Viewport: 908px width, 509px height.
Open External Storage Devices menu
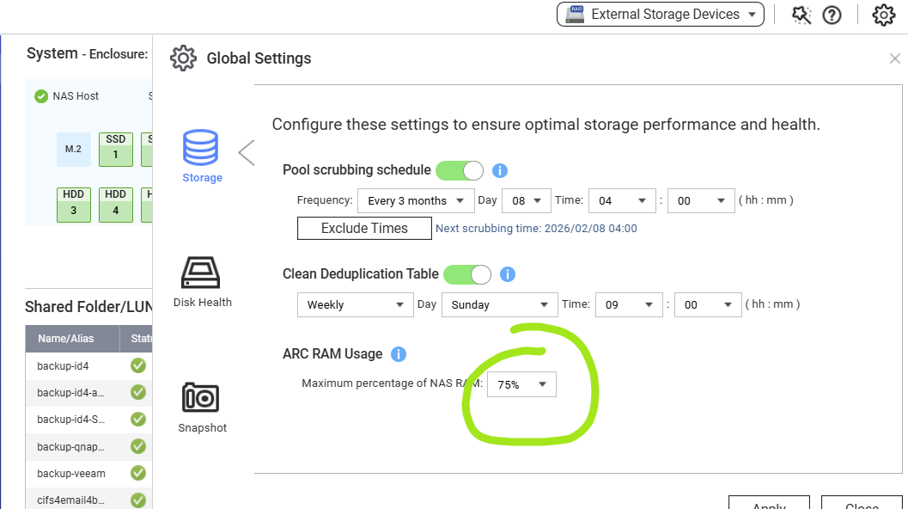[661, 15]
